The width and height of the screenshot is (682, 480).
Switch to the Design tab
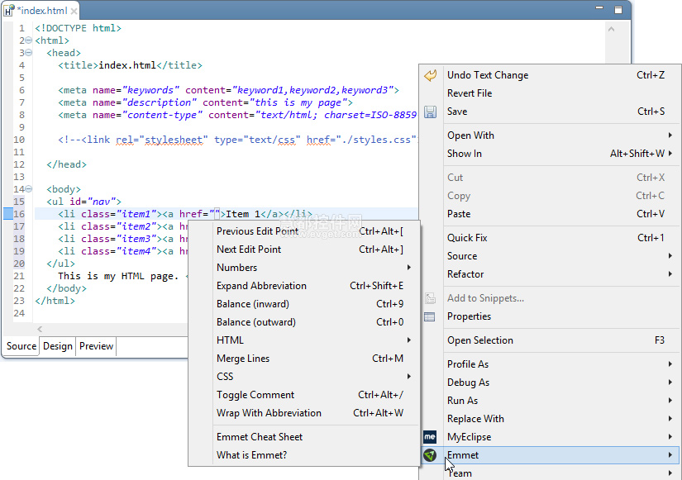click(58, 346)
